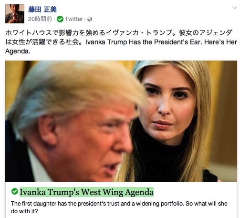
Task: Click the word 'Agenda.' ending the post
Action: point(18,52)
